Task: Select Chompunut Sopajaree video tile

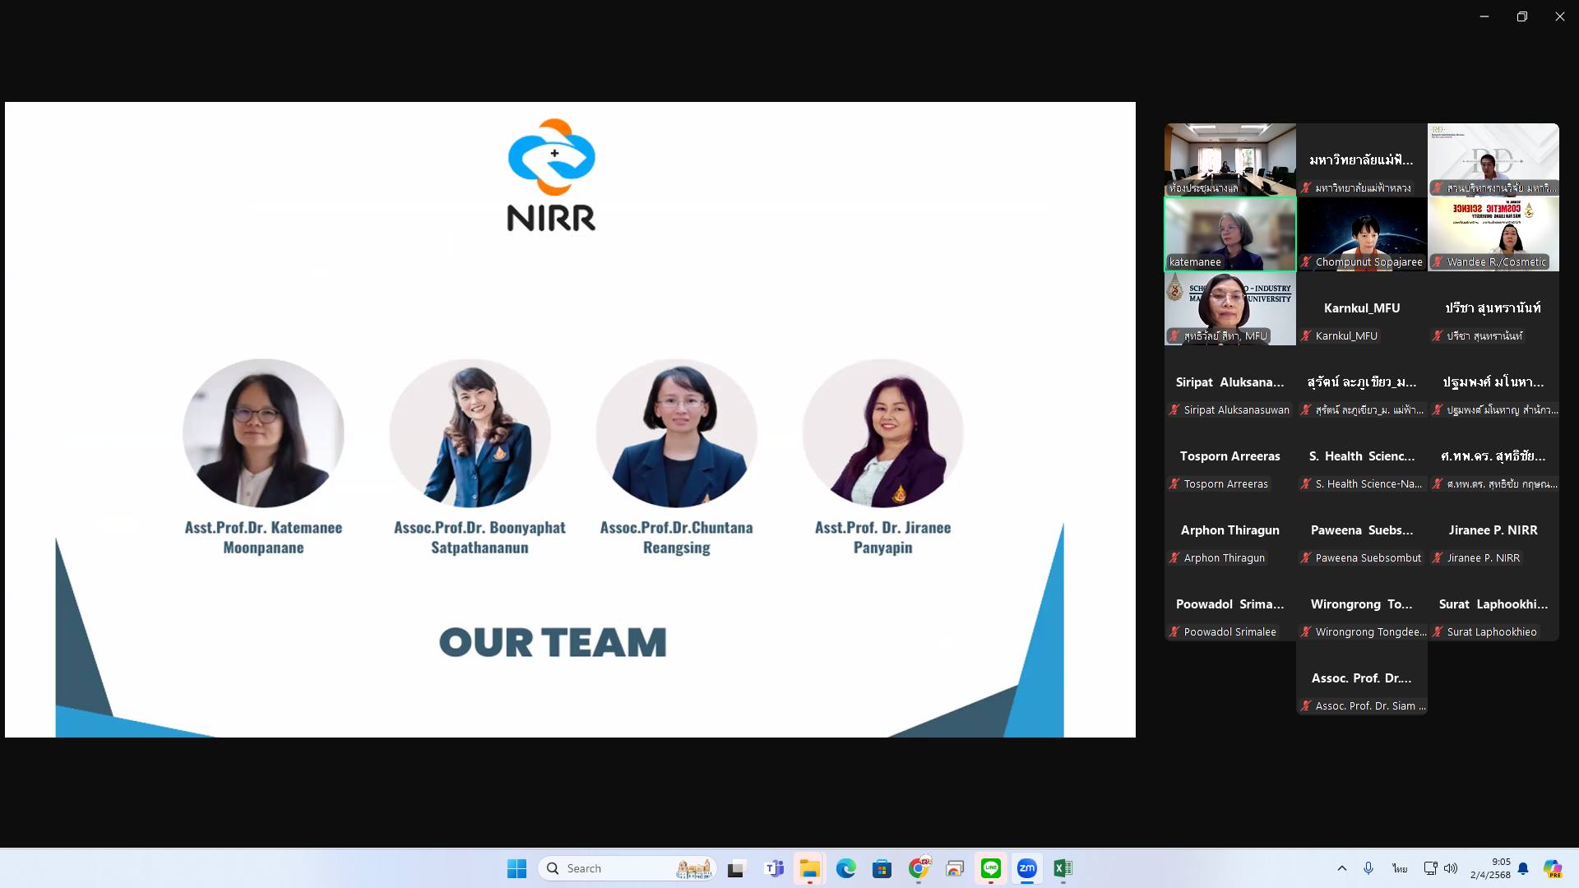Action: [x=1362, y=234]
